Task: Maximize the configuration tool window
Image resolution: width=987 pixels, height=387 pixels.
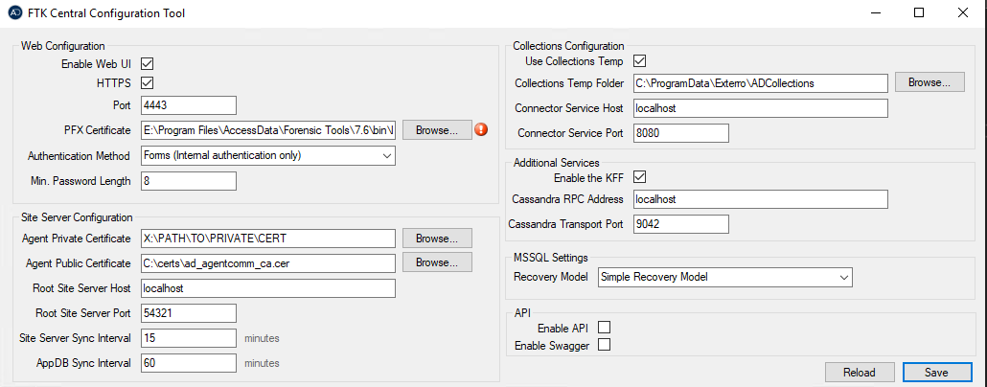Action: pyautogui.click(x=919, y=12)
